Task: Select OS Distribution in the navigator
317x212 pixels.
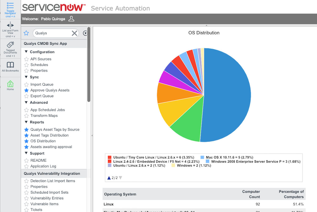Action: pos(43,141)
